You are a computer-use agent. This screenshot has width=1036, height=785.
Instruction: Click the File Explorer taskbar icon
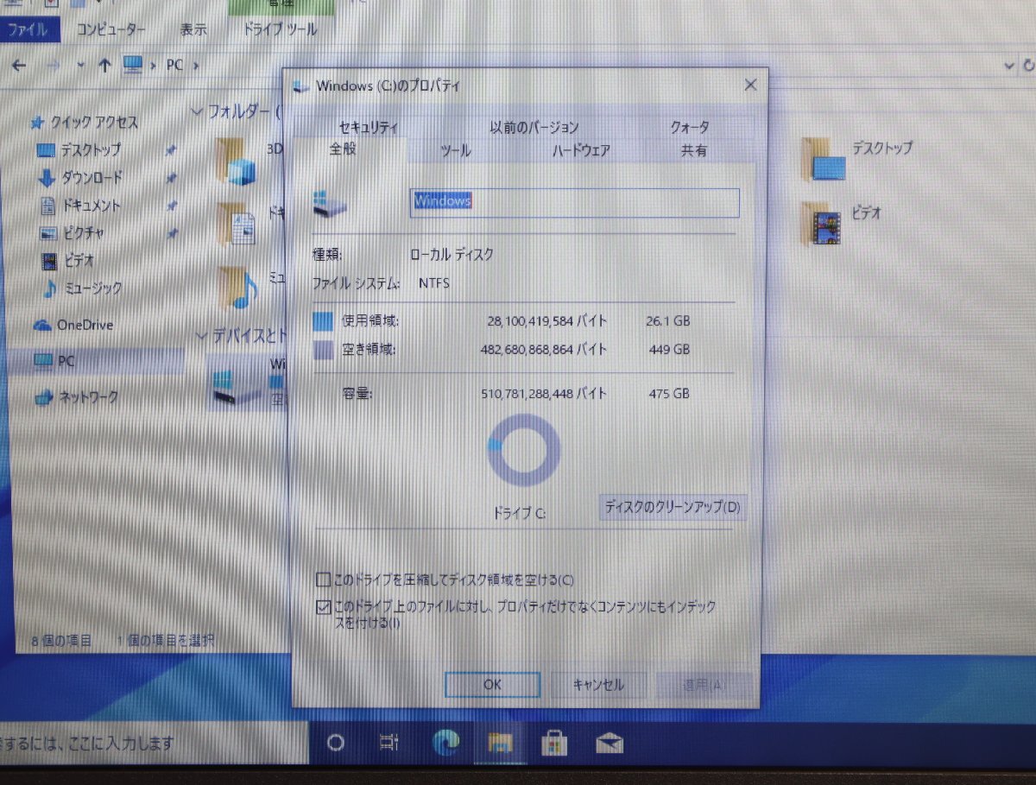(500, 742)
